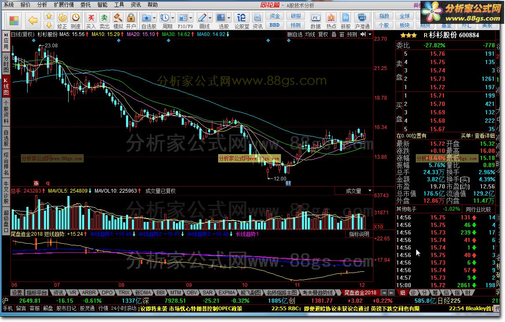Image resolution: width=505 pixels, height=322 pixels.
Task: Open dropdown arrow beside 周期 icon
Action: pos(173,18)
